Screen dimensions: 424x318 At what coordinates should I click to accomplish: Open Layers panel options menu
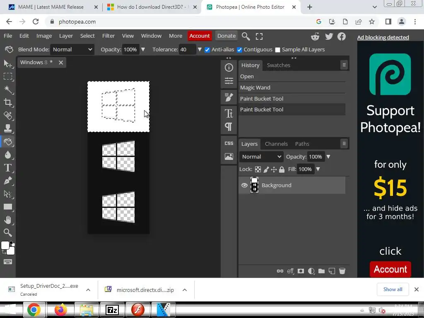(x=344, y=144)
